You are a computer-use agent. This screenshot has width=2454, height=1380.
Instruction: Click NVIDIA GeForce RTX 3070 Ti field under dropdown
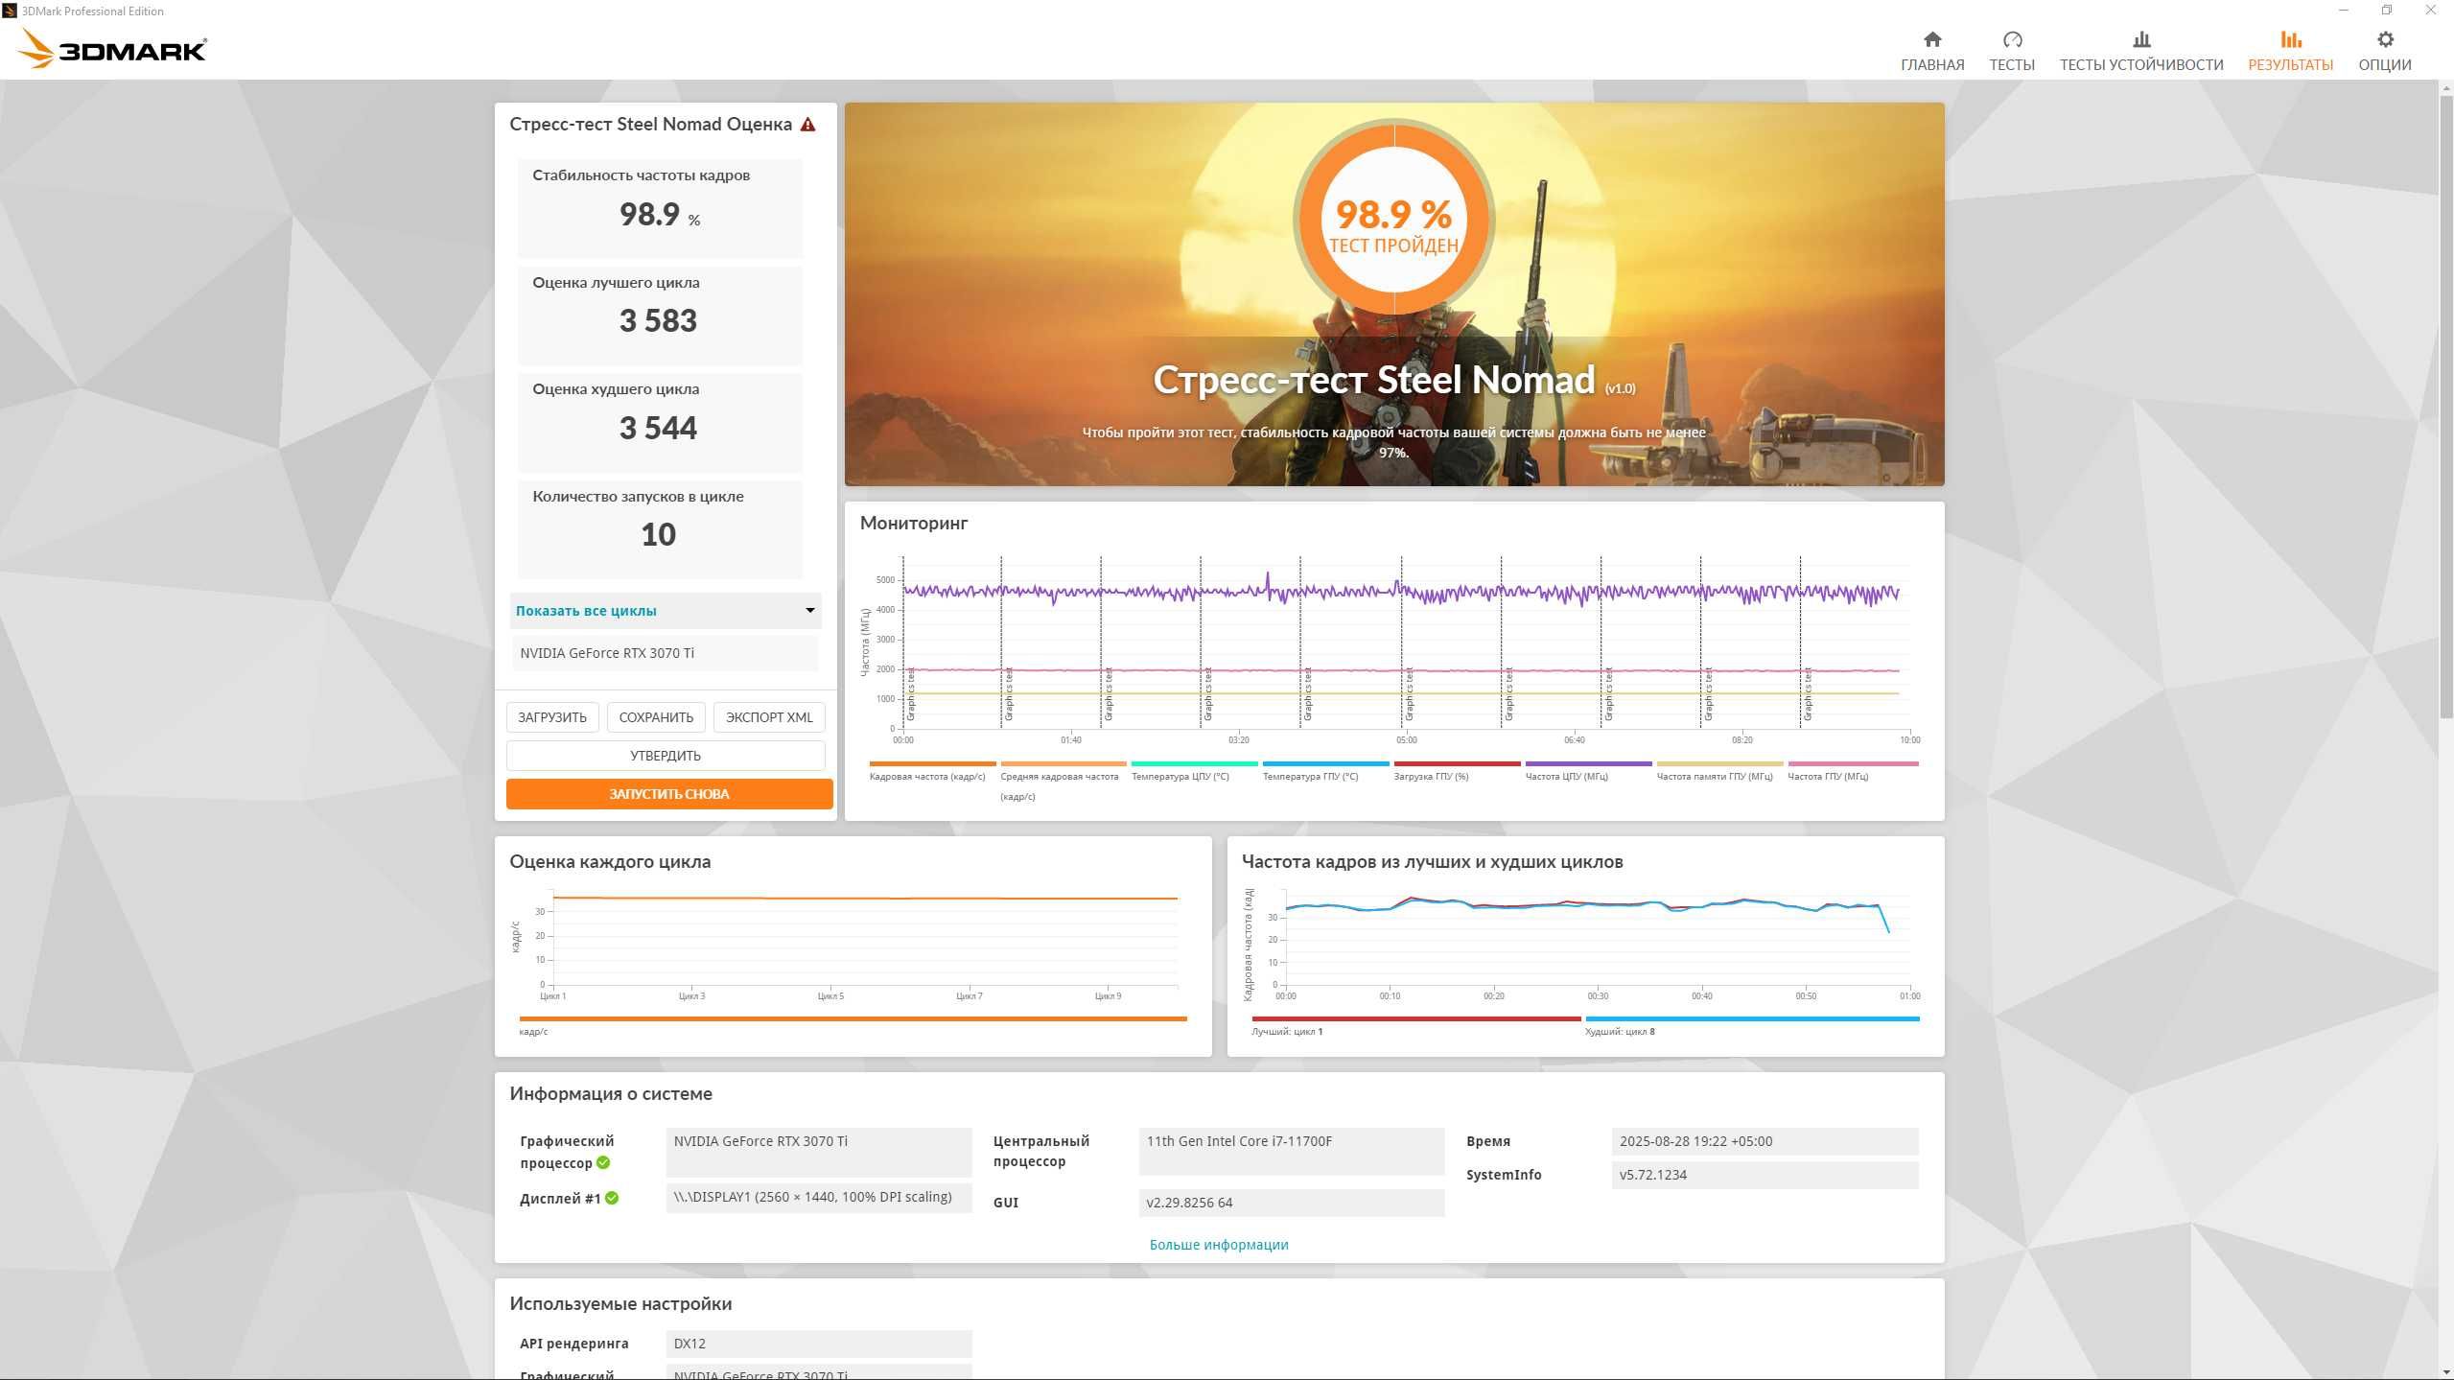(666, 653)
